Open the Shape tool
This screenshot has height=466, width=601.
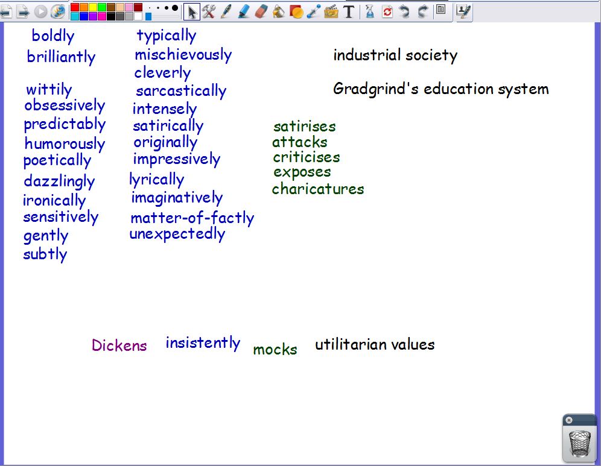coord(296,11)
